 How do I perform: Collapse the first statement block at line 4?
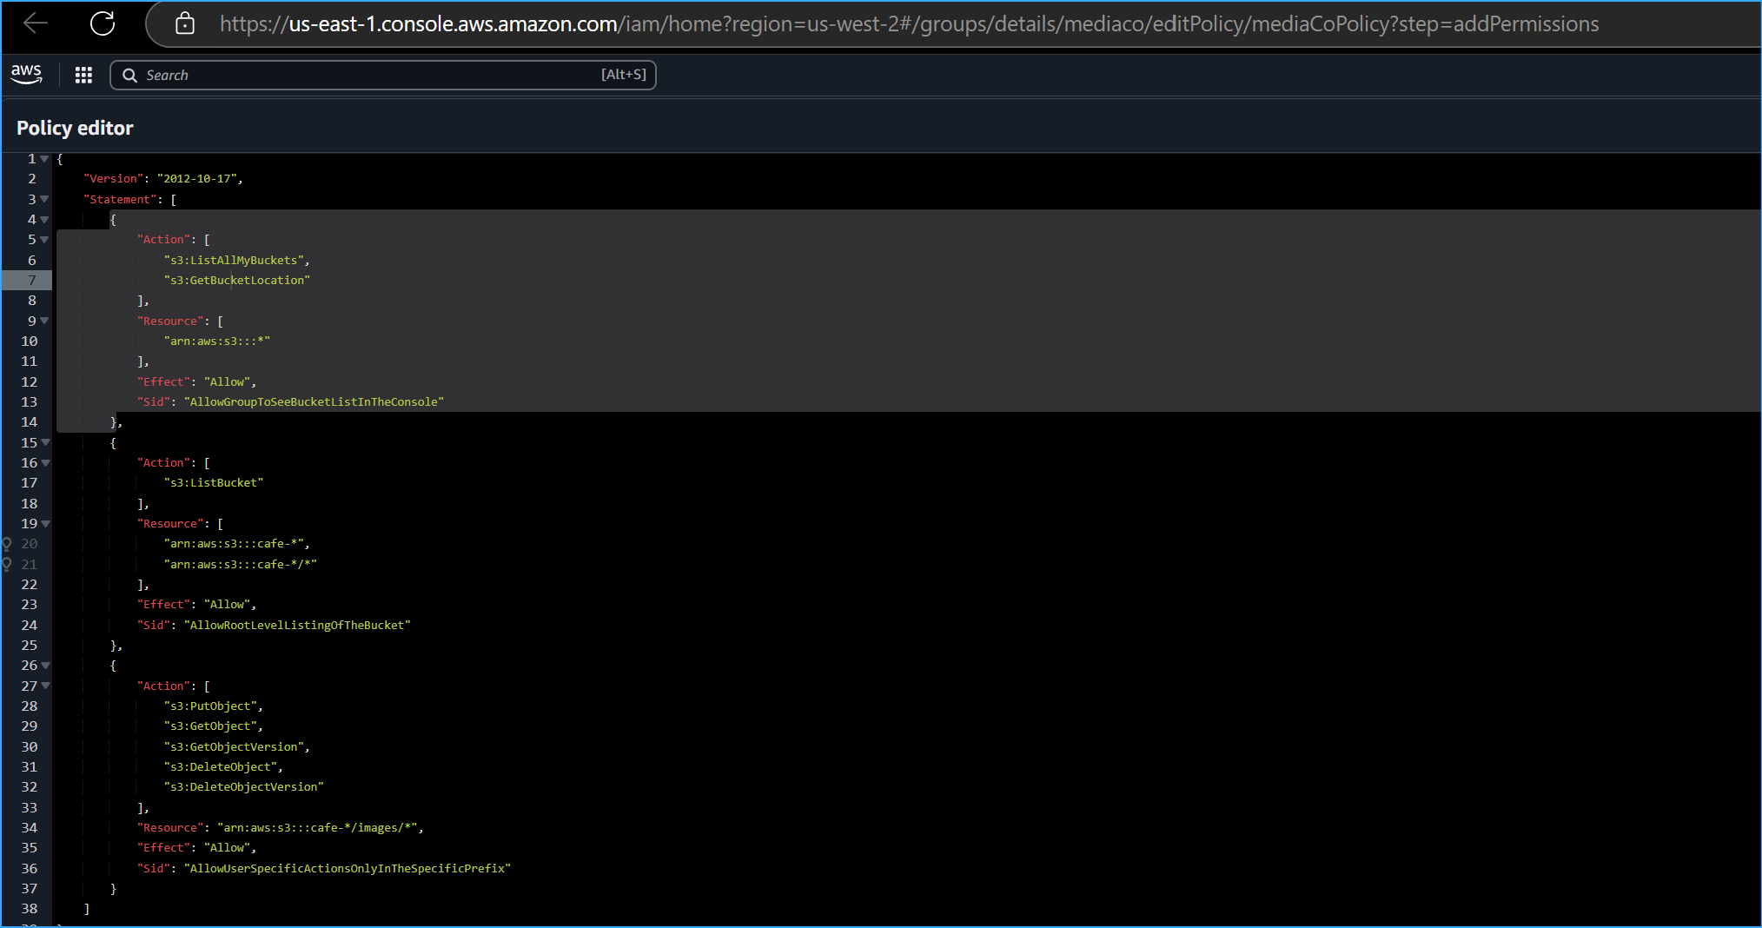click(x=44, y=220)
